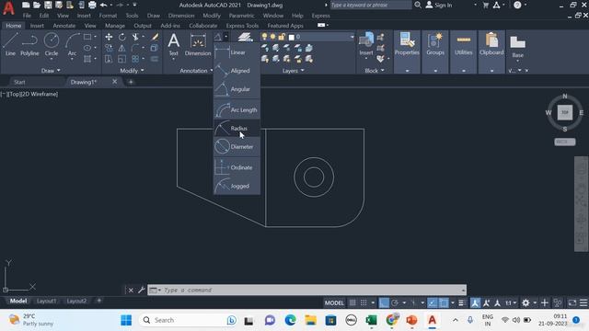Click the customization hamburger icon in status bar
589x331 pixels.
tap(583, 302)
